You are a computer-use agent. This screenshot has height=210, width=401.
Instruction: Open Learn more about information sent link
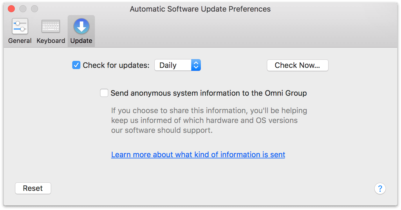pos(198,155)
